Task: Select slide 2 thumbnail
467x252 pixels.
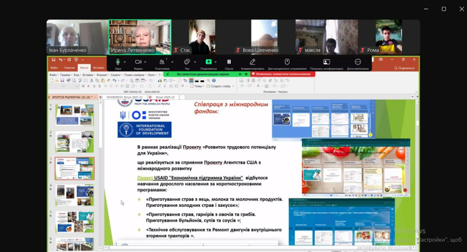Action: click(x=74, y=141)
